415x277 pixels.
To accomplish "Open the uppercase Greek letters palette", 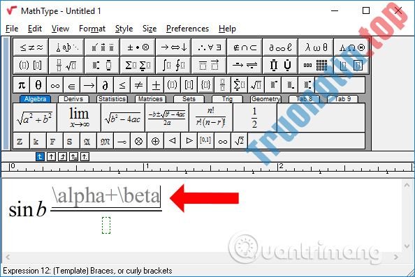I will 351,47.
